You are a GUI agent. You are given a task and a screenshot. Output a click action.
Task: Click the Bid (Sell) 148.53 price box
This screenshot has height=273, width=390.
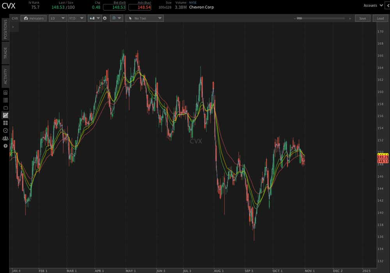click(x=114, y=7)
